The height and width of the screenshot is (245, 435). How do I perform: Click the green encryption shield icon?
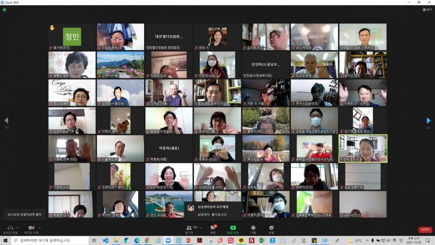click(x=5, y=10)
